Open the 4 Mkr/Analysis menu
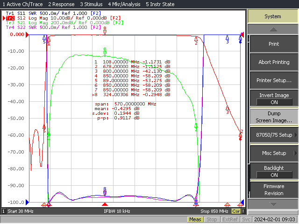 (x=124, y=4)
